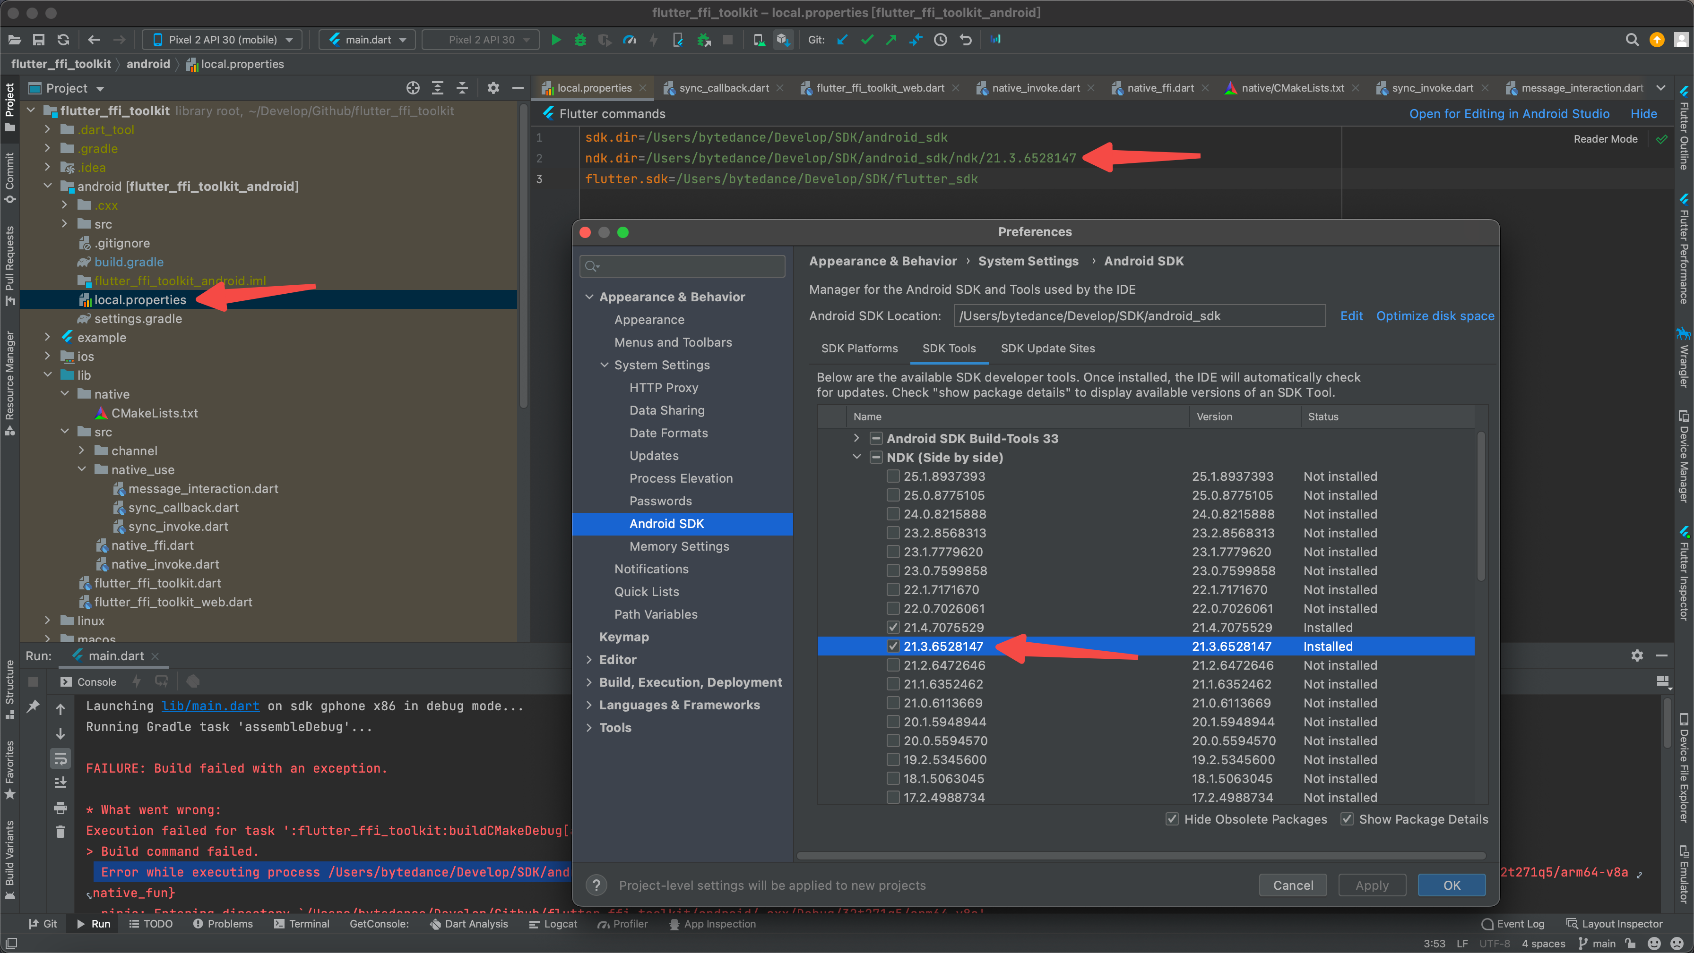The image size is (1694, 953).
Task: Toggle Hide Obsolete Packages checkbox
Action: (1172, 819)
